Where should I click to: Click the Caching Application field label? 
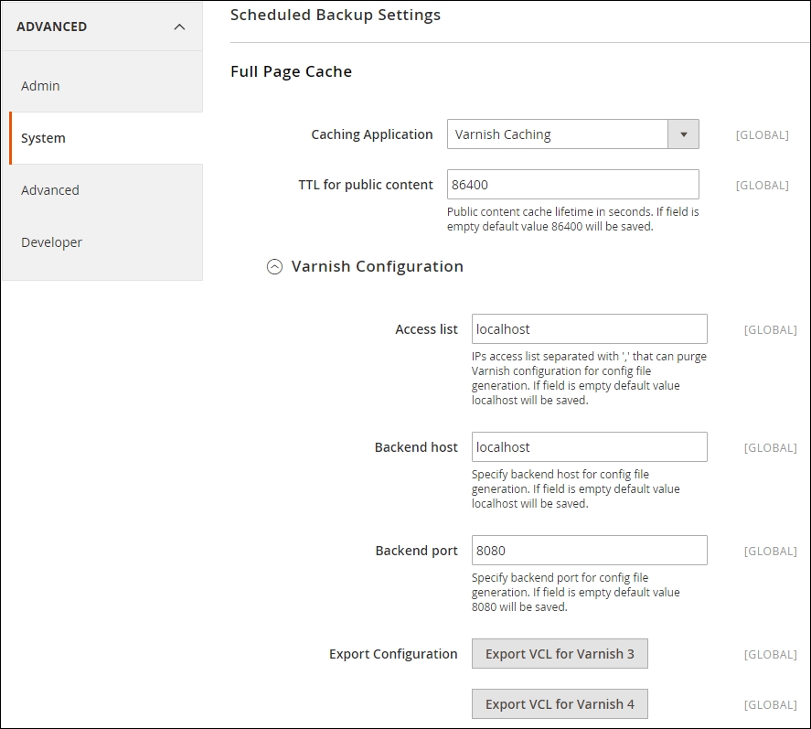click(371, 134)
